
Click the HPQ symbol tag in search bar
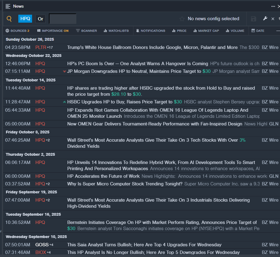tap(25, 19)
